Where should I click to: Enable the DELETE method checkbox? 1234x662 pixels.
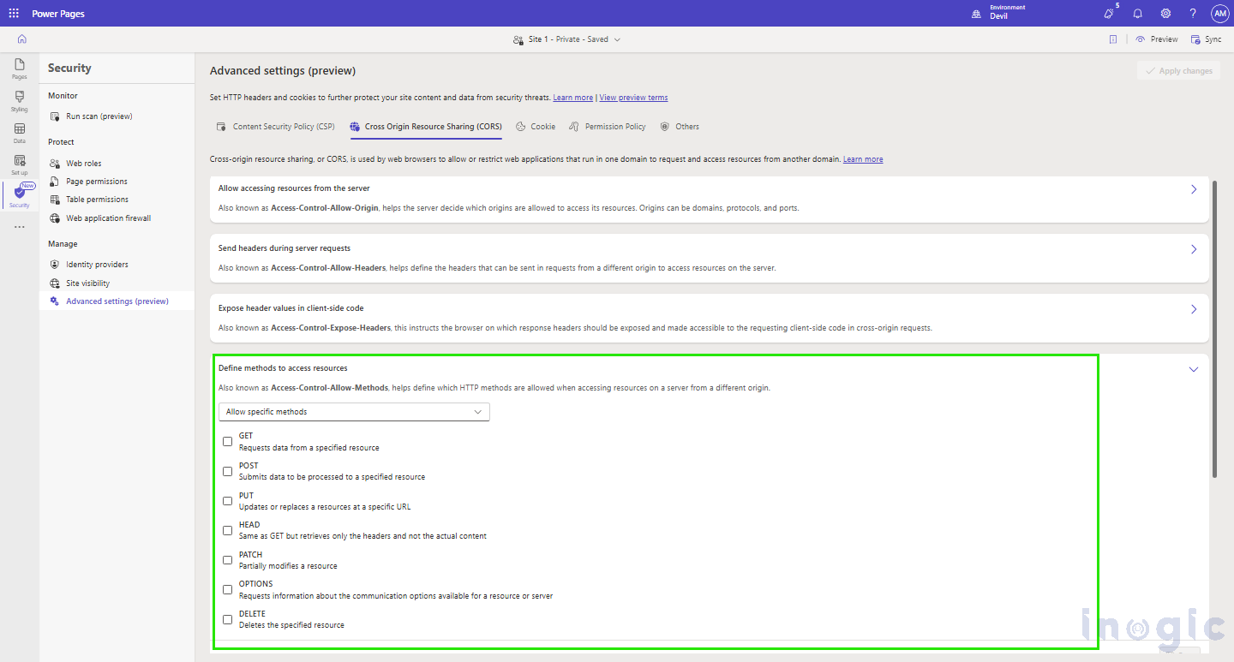click(227, 619)
